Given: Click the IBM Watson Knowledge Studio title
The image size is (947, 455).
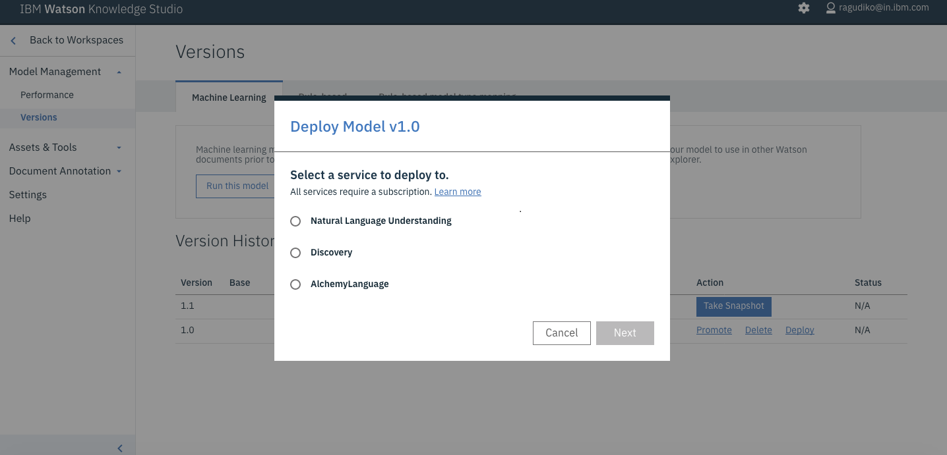Looking at the screenshot, I should tap(102, 9).
